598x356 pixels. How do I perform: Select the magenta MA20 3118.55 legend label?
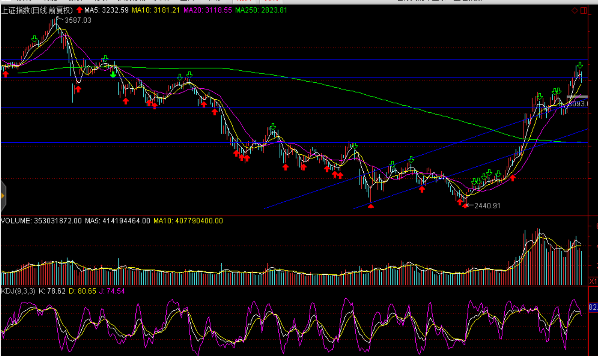click(207, 10)
